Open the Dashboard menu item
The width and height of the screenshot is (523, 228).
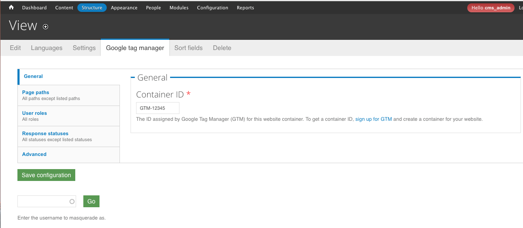pos(34,8)
